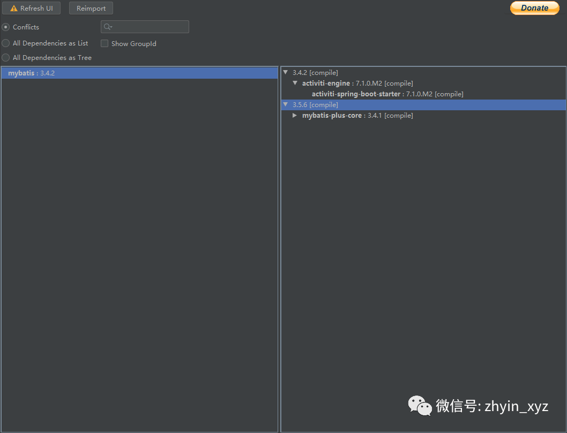This screenshot has height=433, width=567.
Task: Select activiti-spring-boot-starter : 7.1.0.M2 row
Action: coord(424,94)
